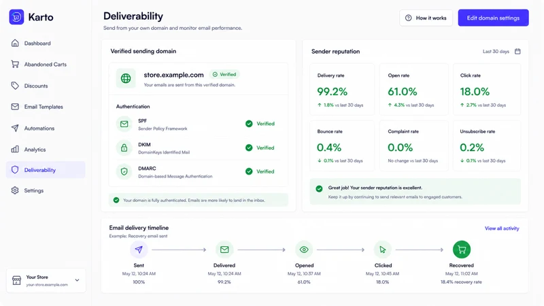Viewport: 544px width, 306px height.
Task: Select the Unsubscribe rate 0.2% value
Action: [472, 148]
